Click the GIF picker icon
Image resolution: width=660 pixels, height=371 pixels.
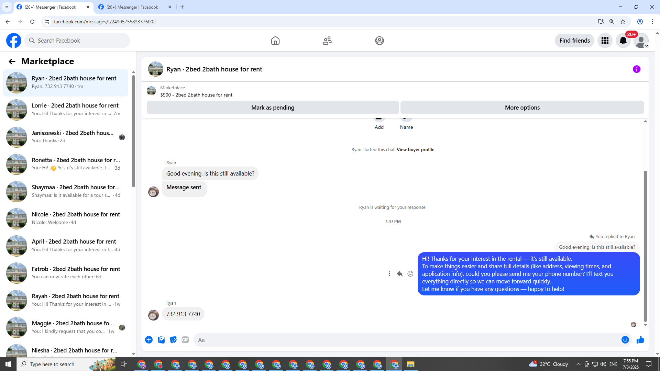pyautogui.click(x=185, y=340)
